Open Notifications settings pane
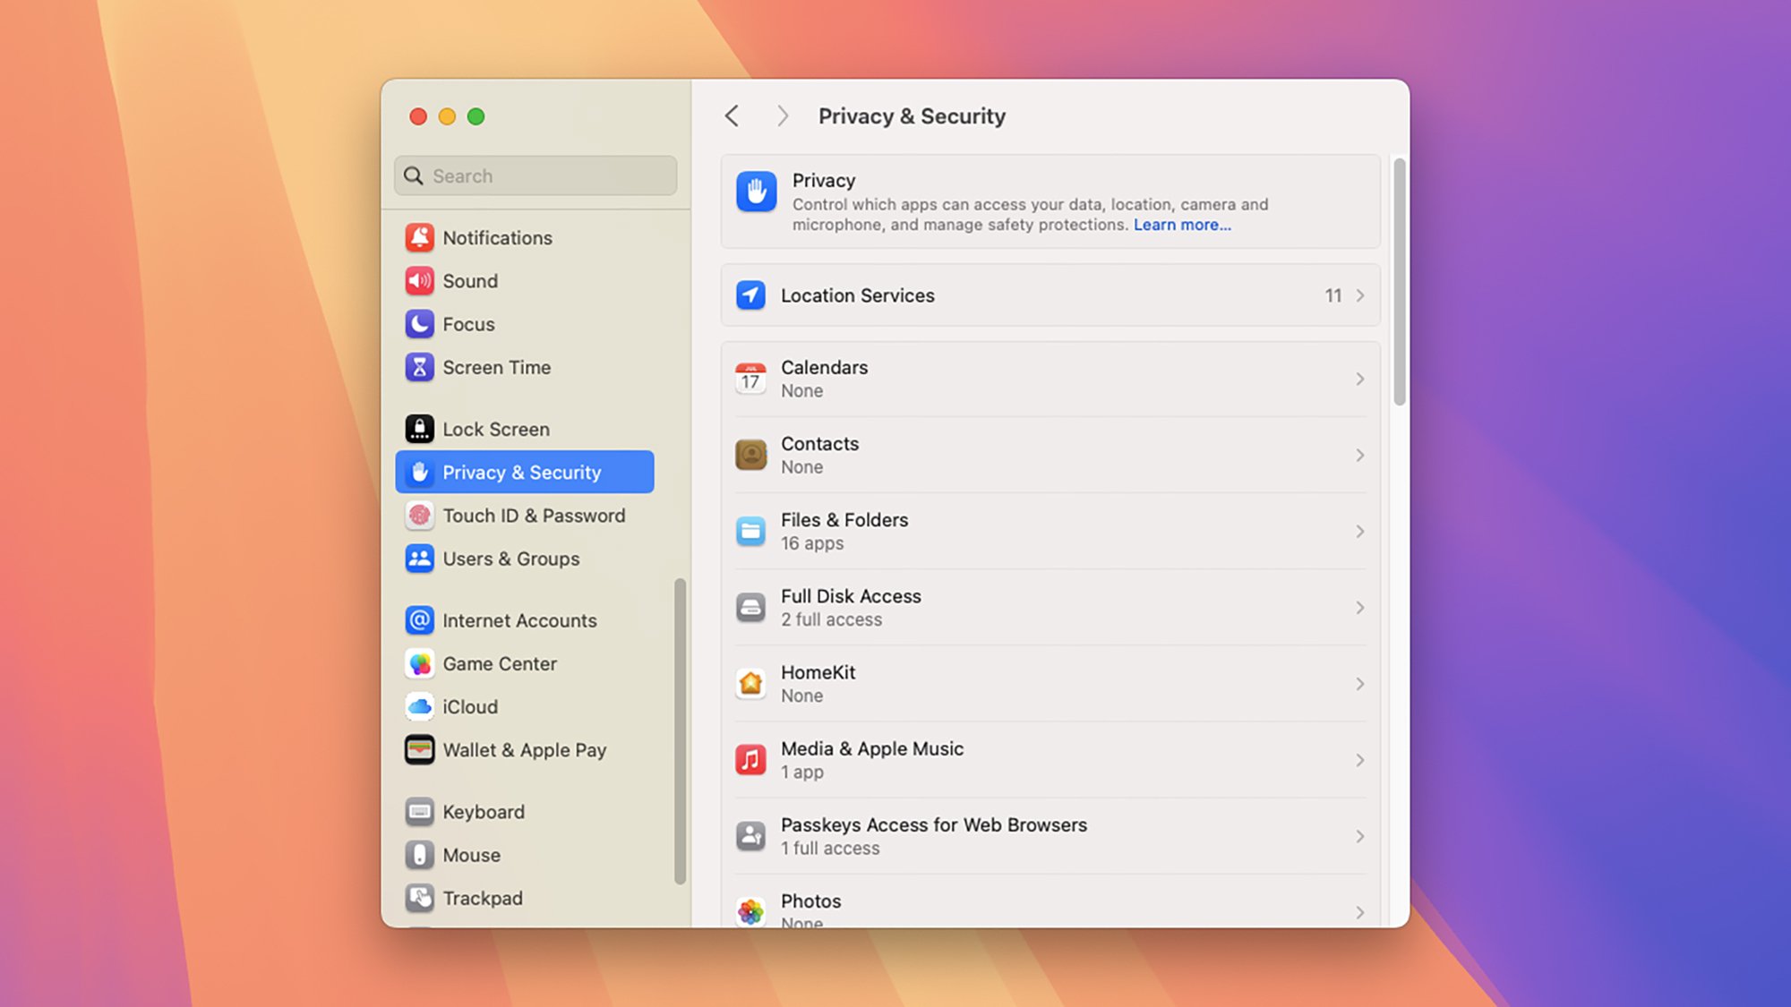This screenshot has height=1007, width=1791. pyautogui.click(x=525, y=237)
